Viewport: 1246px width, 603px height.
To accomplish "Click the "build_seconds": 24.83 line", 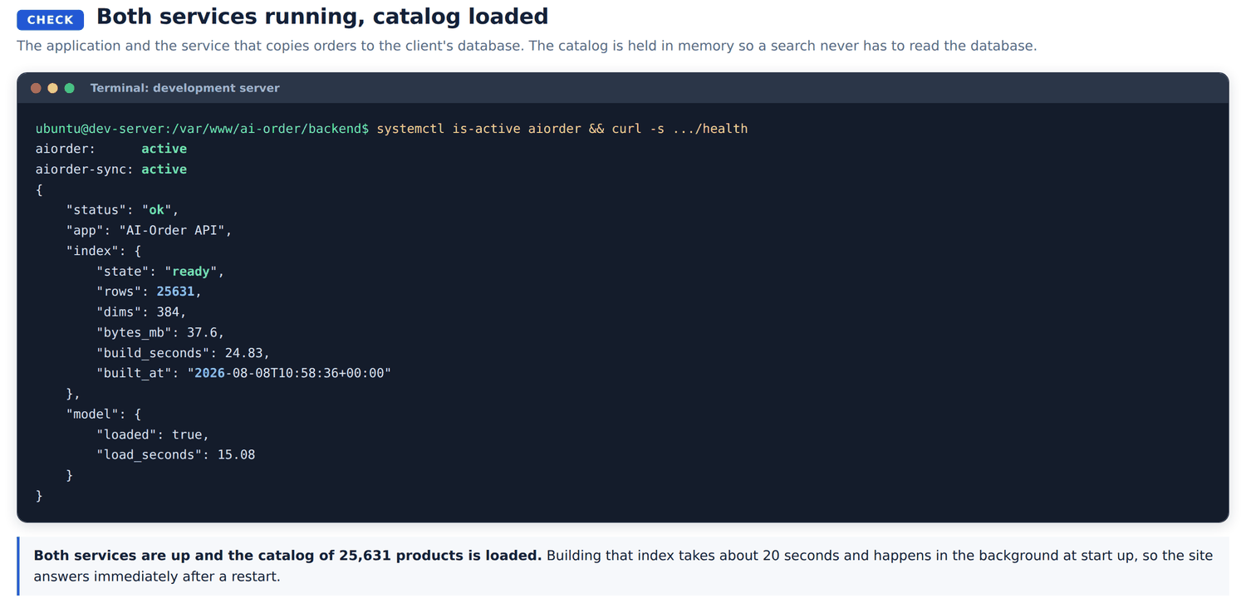I will [183, 353].
